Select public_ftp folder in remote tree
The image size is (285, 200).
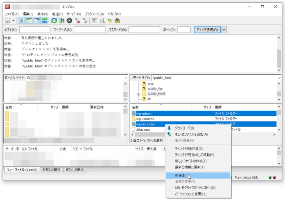(x=155, y=89)
